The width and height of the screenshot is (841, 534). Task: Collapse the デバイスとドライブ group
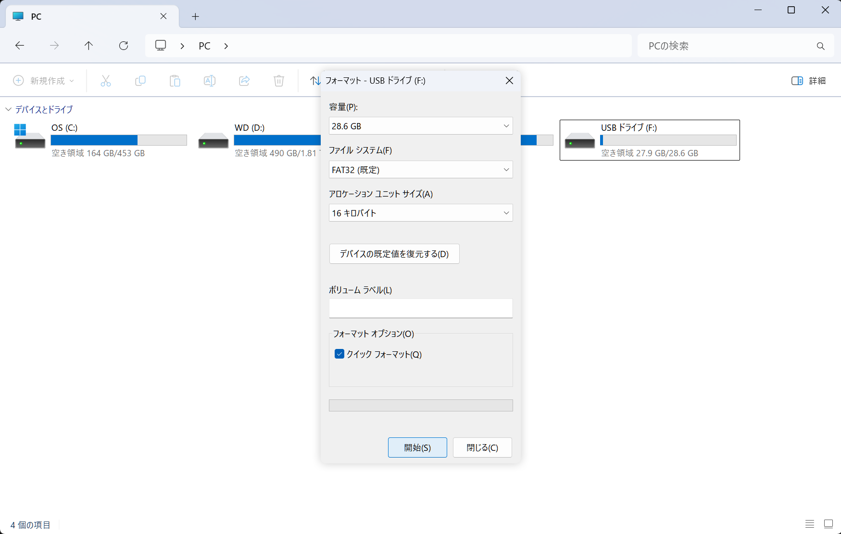8,110
